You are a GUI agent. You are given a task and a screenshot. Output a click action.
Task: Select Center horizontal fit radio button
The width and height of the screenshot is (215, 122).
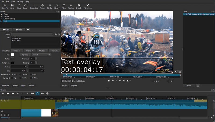(20, 74)
